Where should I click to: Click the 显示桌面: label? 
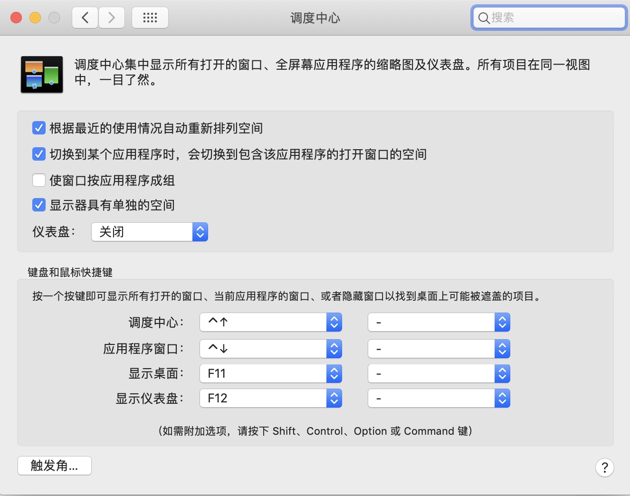(x=156, y=373)
